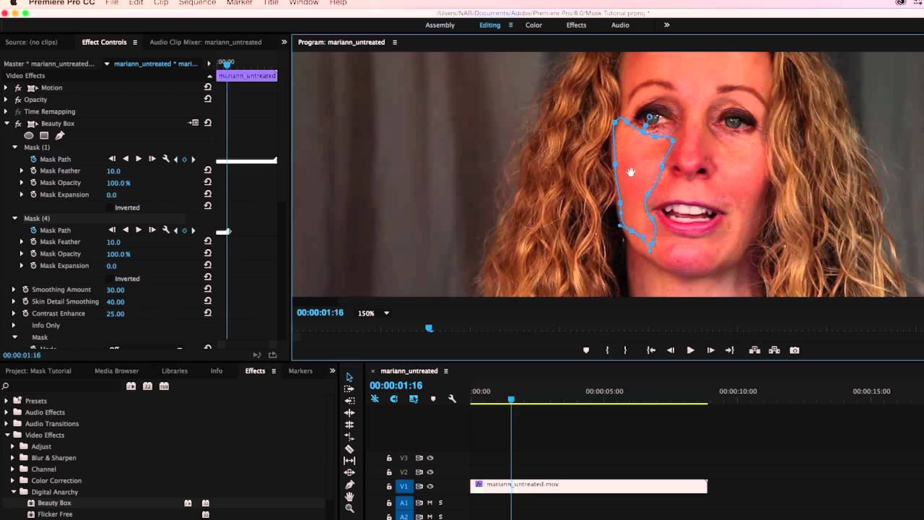Reset the Beauty Box effect

point(208,123)
